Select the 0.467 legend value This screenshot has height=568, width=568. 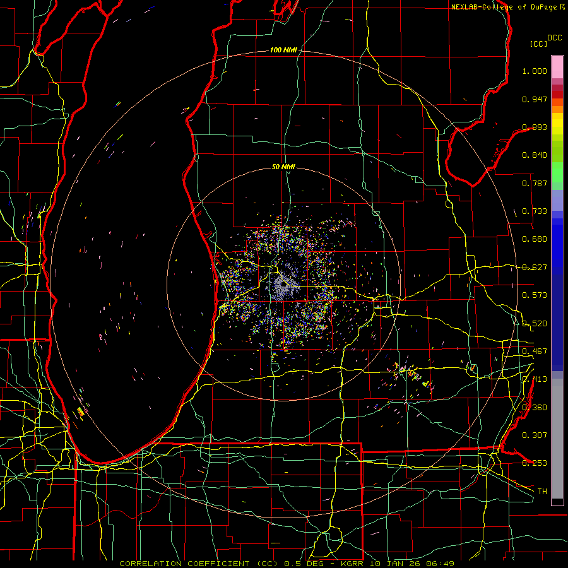535,352
